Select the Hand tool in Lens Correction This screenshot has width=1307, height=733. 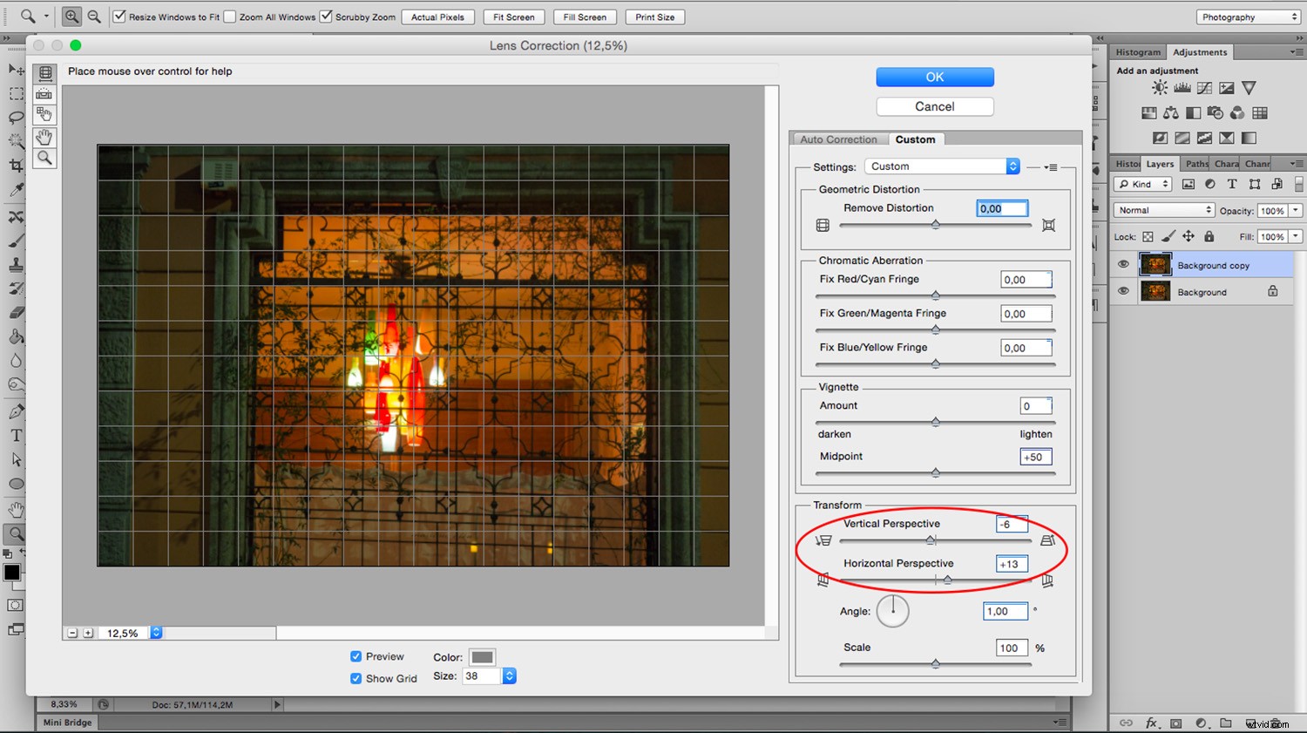tap(44, 137)
